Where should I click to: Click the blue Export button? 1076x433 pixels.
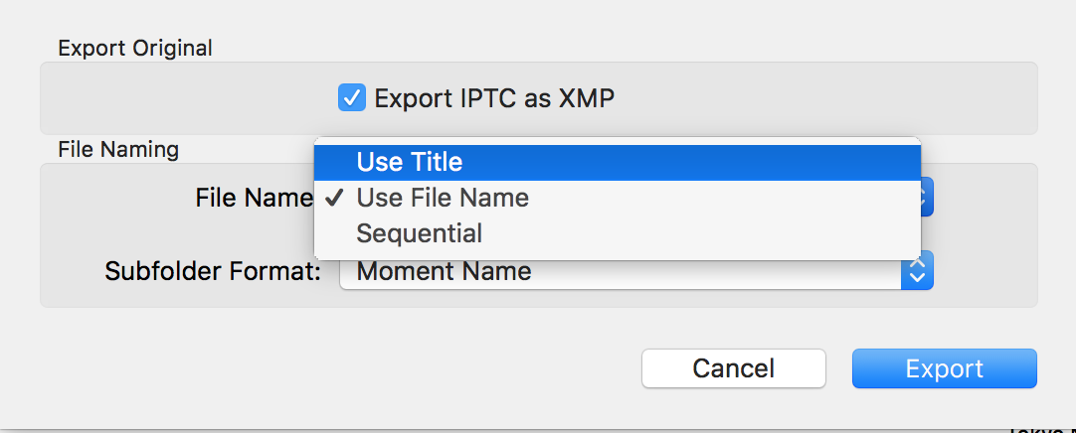944,368
